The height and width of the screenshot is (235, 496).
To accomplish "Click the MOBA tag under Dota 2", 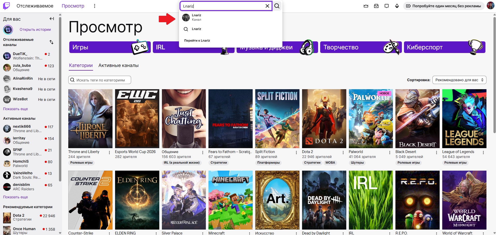I will (x=330, y=163).
